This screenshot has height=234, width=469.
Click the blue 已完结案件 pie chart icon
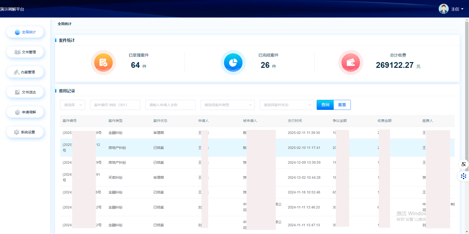pos(233,63)
